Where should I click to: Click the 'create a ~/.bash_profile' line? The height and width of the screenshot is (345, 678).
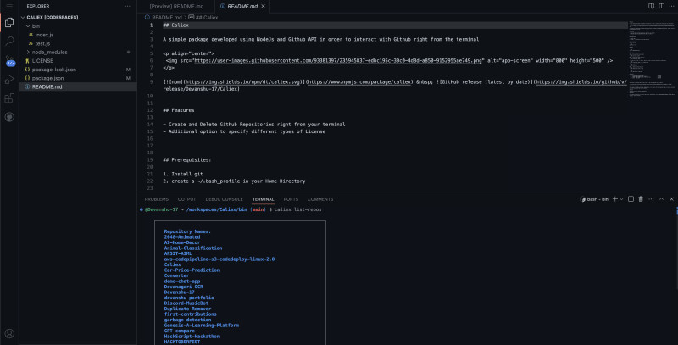point(234,181)
